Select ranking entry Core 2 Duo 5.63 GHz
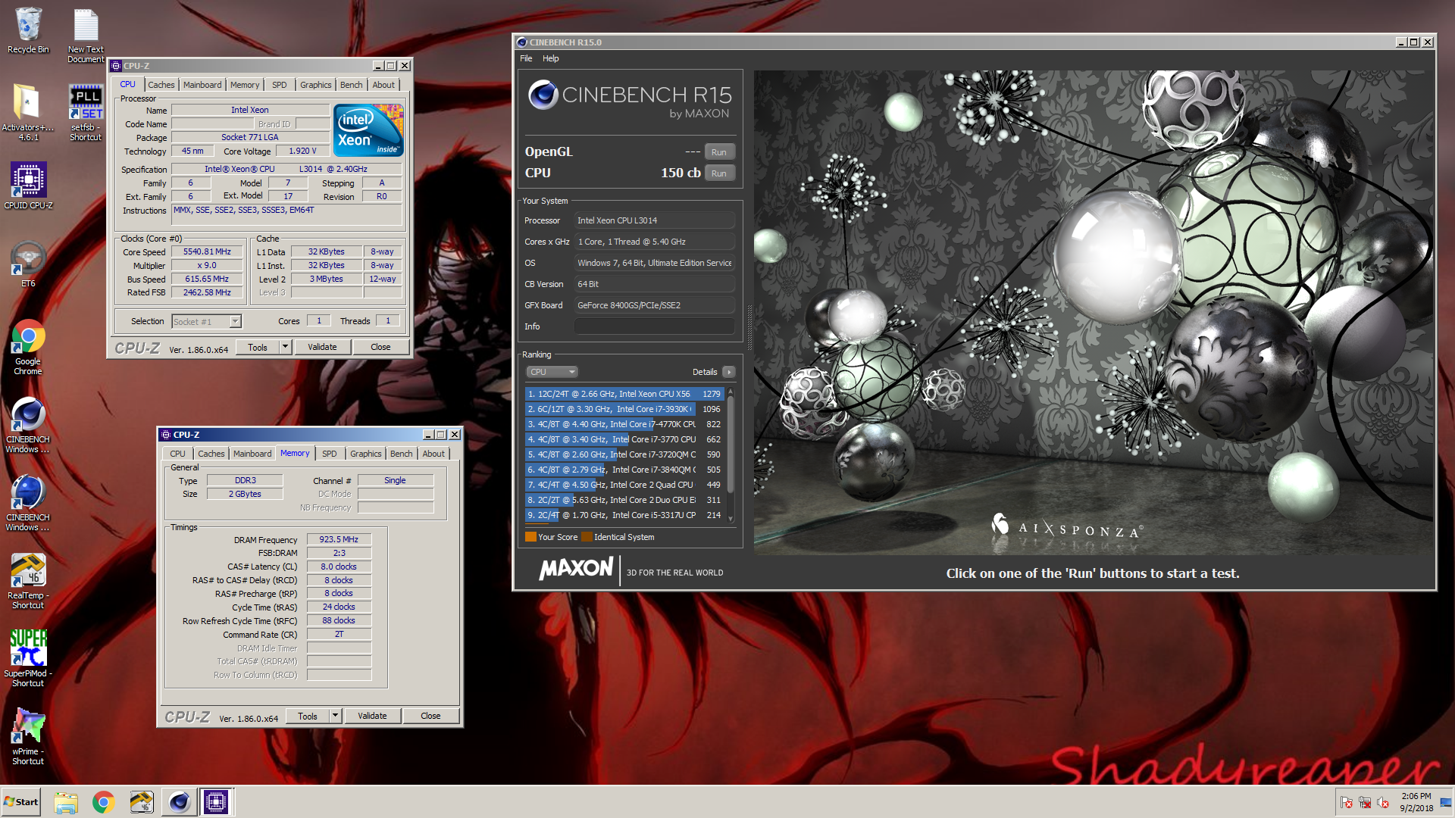This screenshot has height=818, width=1455. pyautogui.click(x=624, y=500)
